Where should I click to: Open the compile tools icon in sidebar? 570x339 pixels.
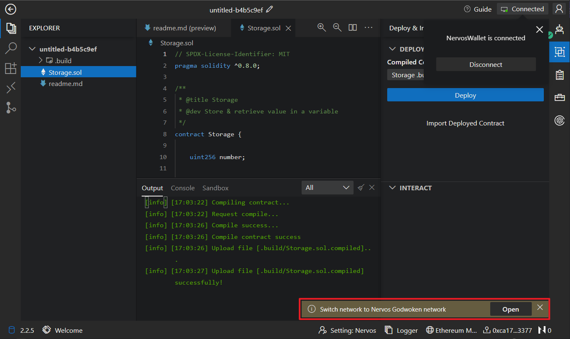11,88
